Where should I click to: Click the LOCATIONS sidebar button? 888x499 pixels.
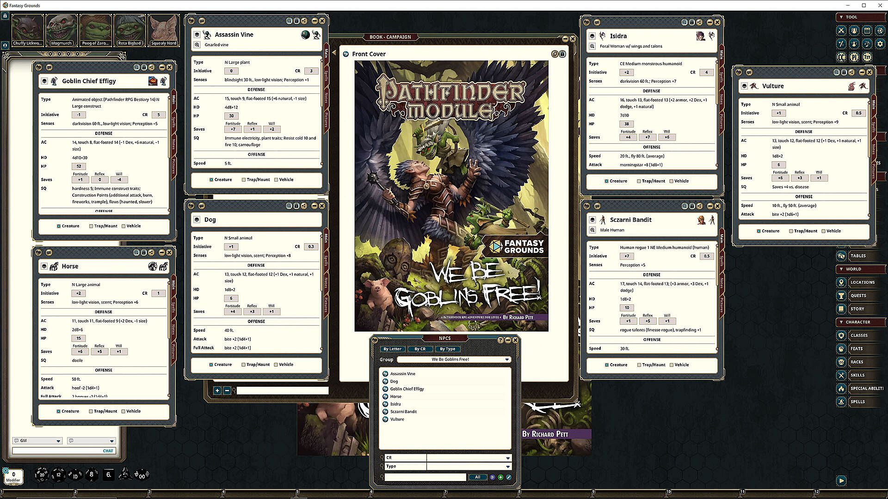(862, 282)
